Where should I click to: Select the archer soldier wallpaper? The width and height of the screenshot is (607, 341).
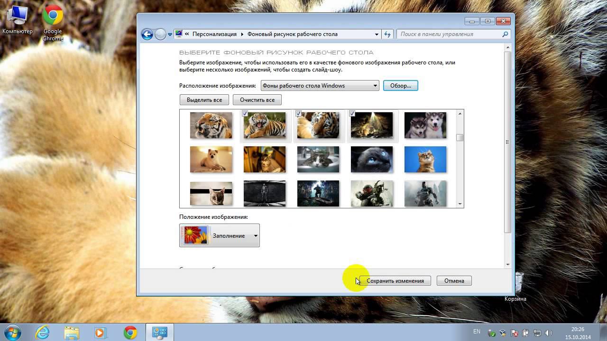[372, 194]
